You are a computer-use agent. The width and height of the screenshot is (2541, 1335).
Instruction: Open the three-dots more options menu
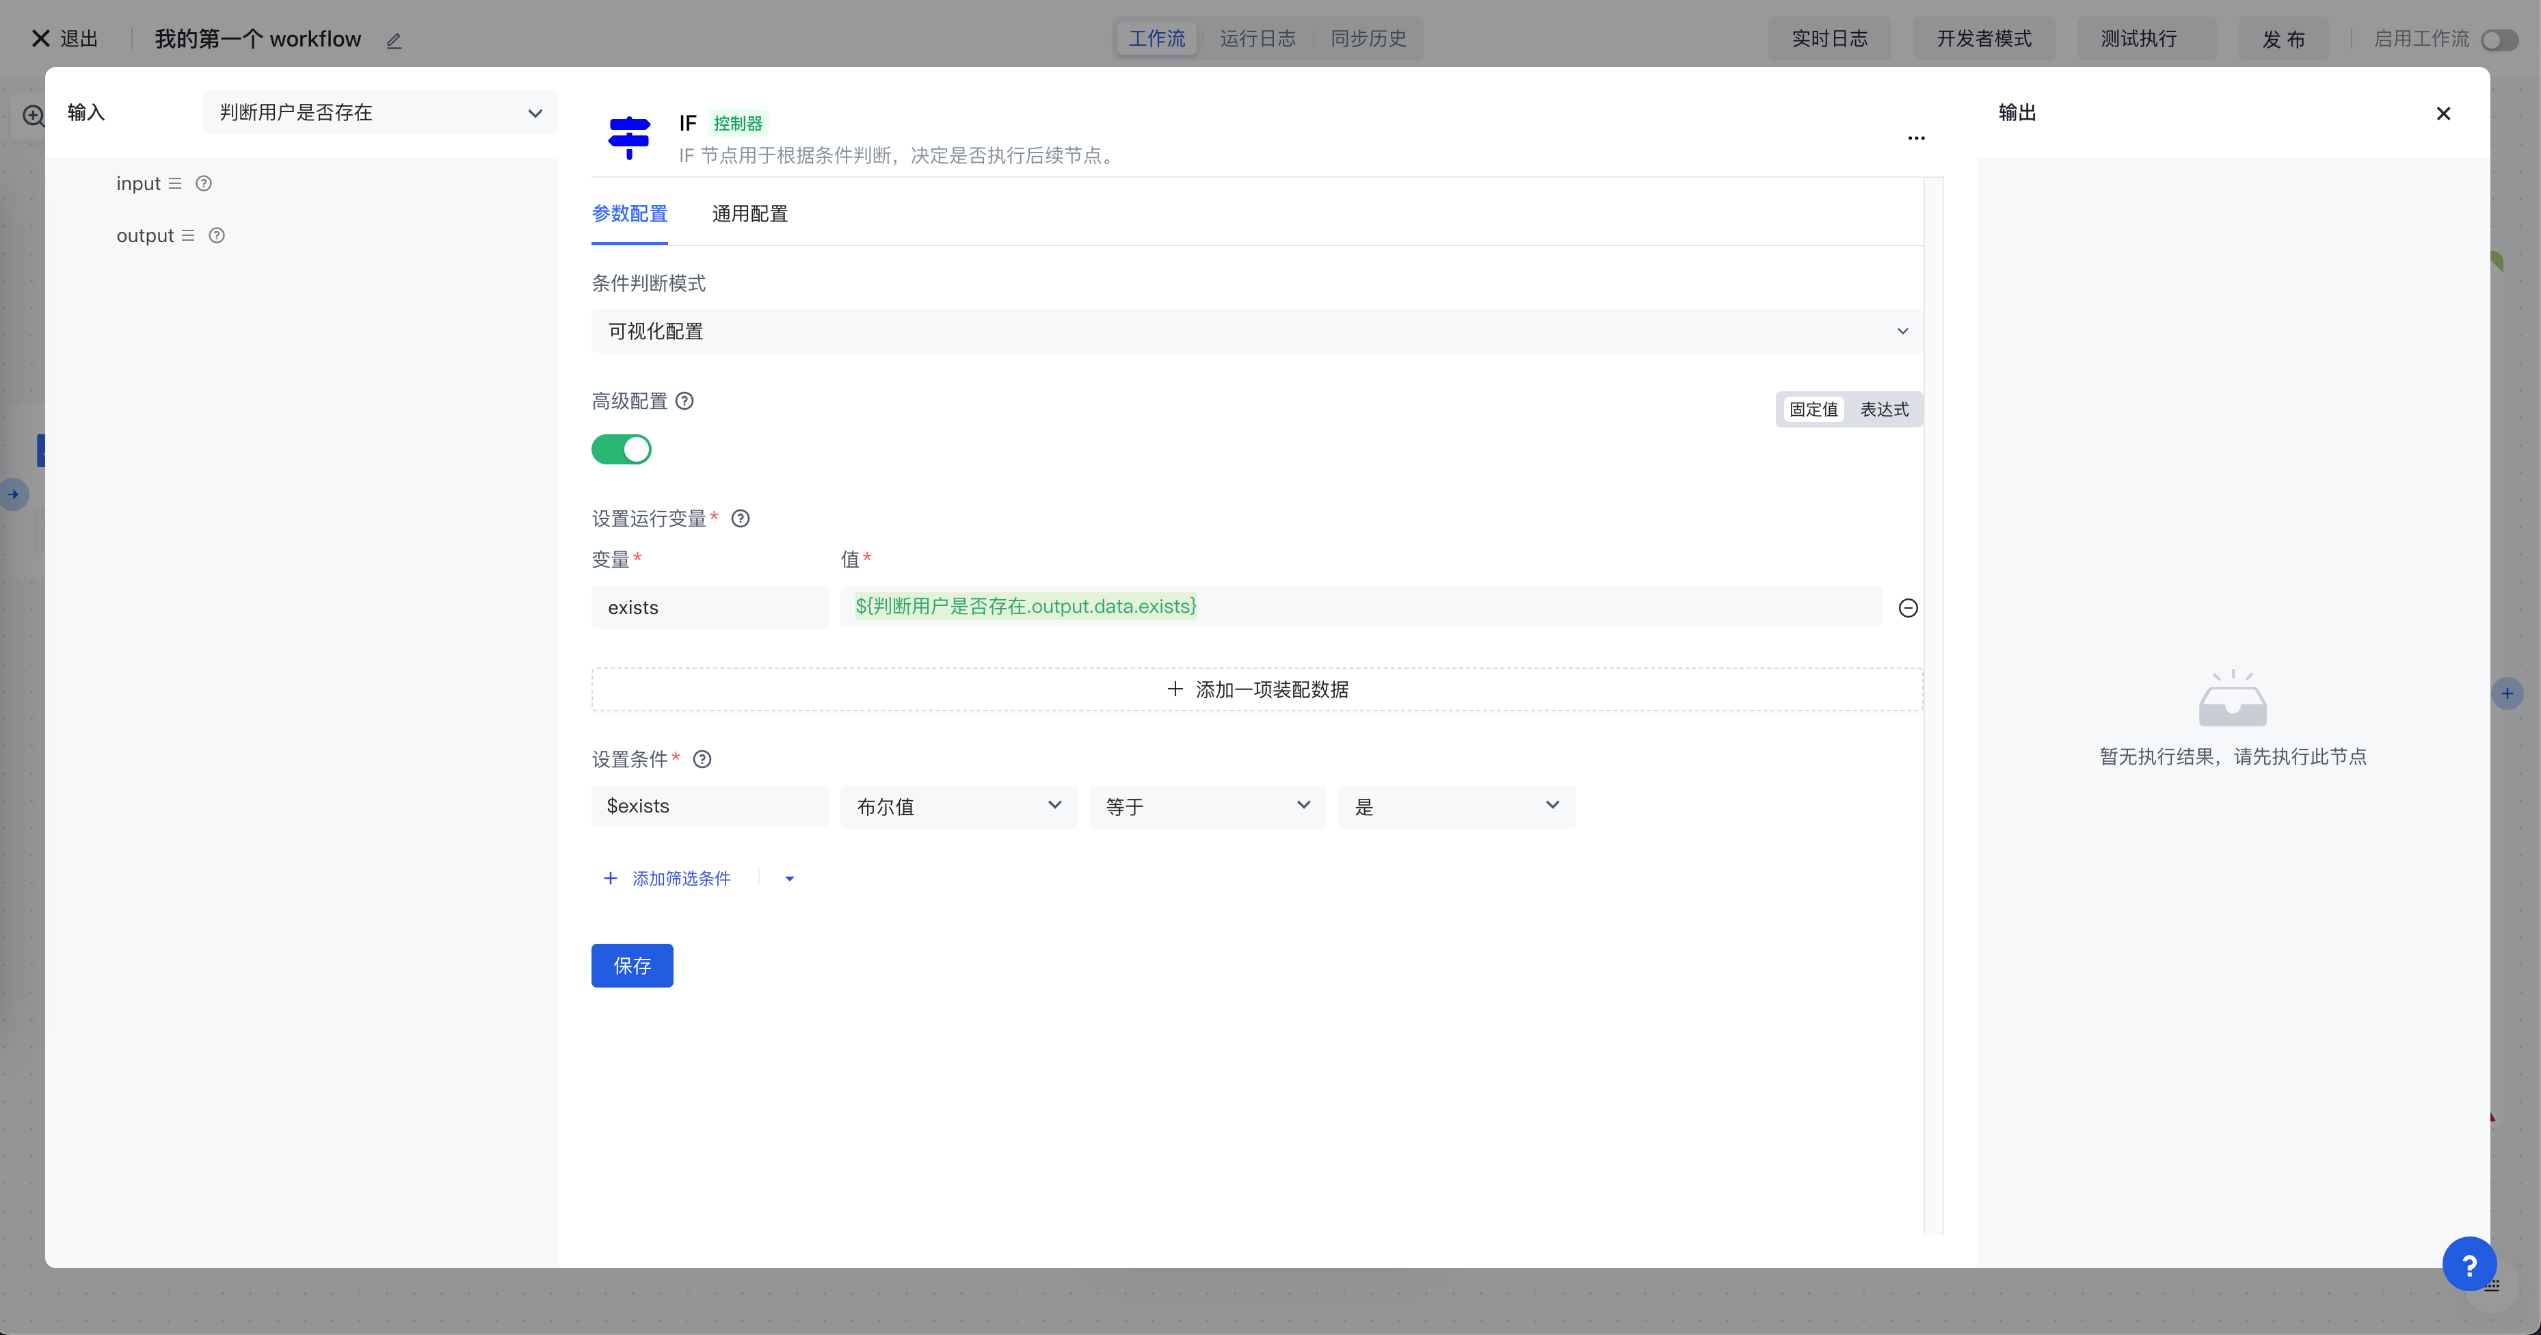click(x=1915, y=138)
